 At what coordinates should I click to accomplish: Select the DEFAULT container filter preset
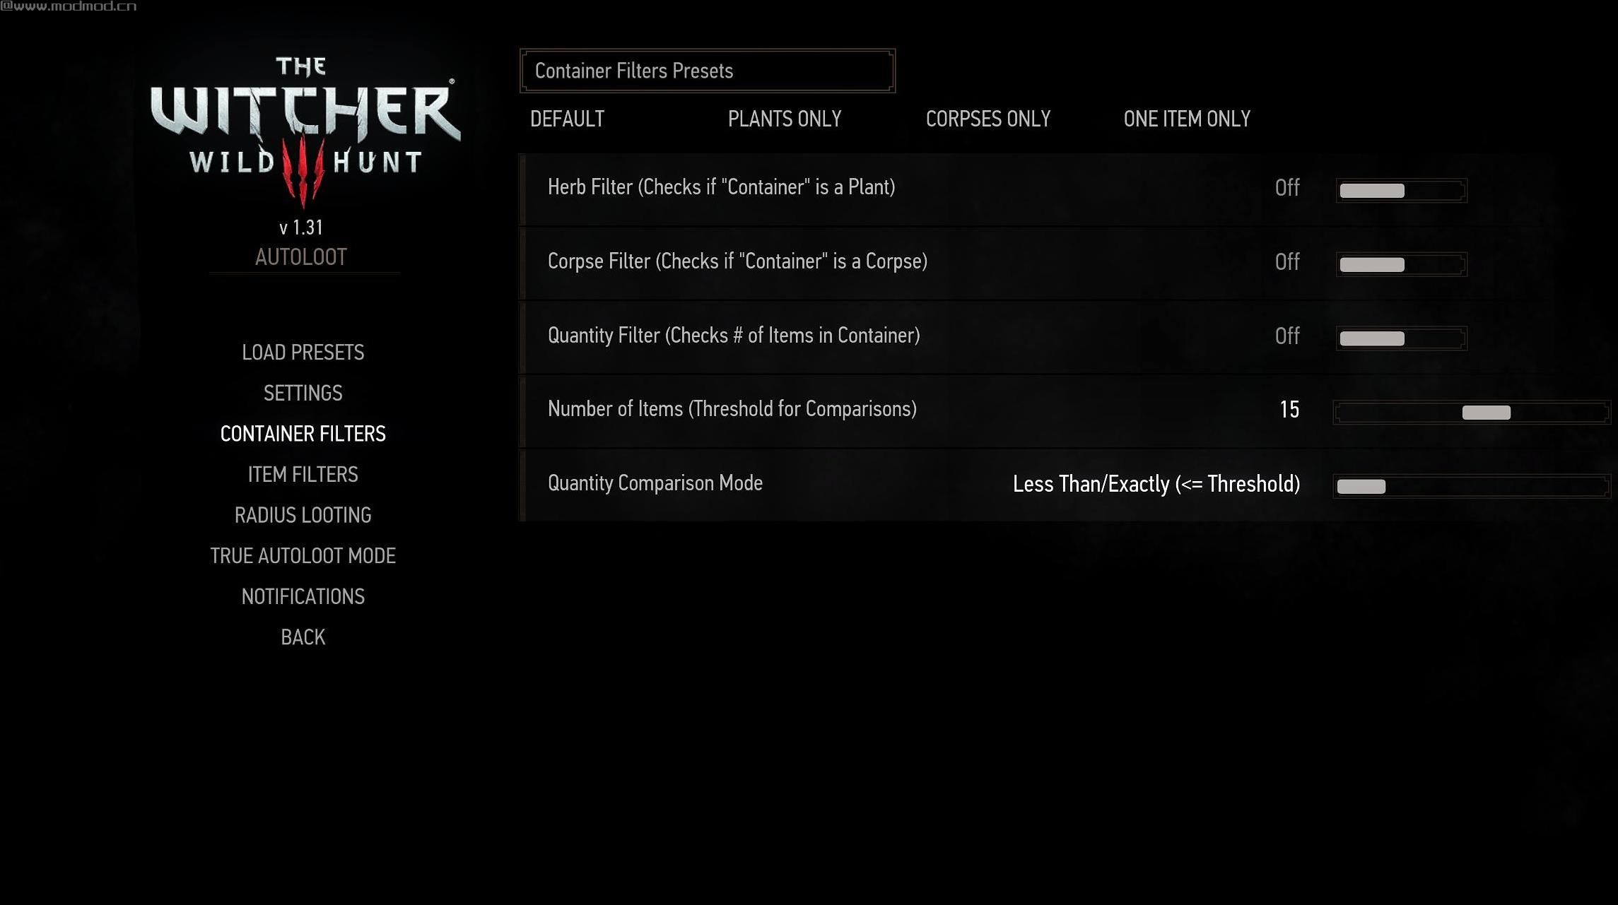567,119
